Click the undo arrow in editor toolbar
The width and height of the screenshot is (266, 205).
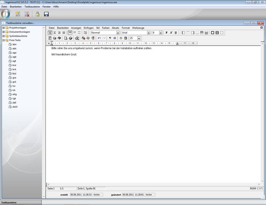(x=99, y=38)
